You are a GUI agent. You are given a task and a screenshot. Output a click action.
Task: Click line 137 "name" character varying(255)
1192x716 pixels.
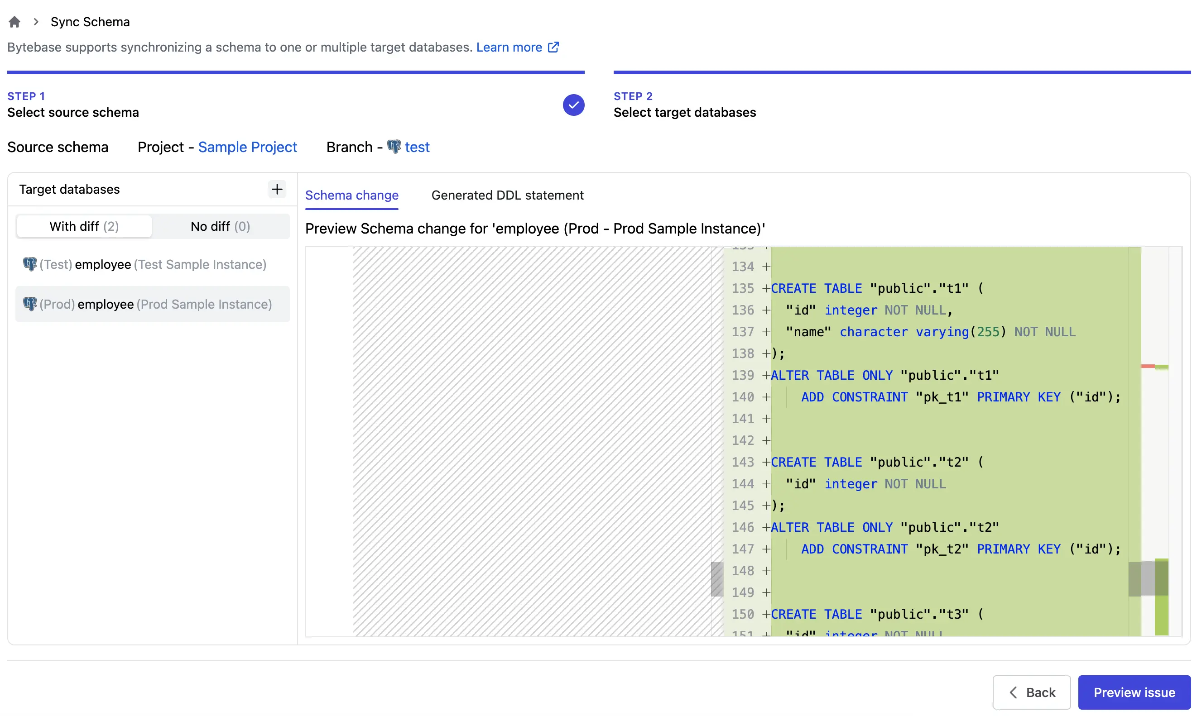point(930,331)
